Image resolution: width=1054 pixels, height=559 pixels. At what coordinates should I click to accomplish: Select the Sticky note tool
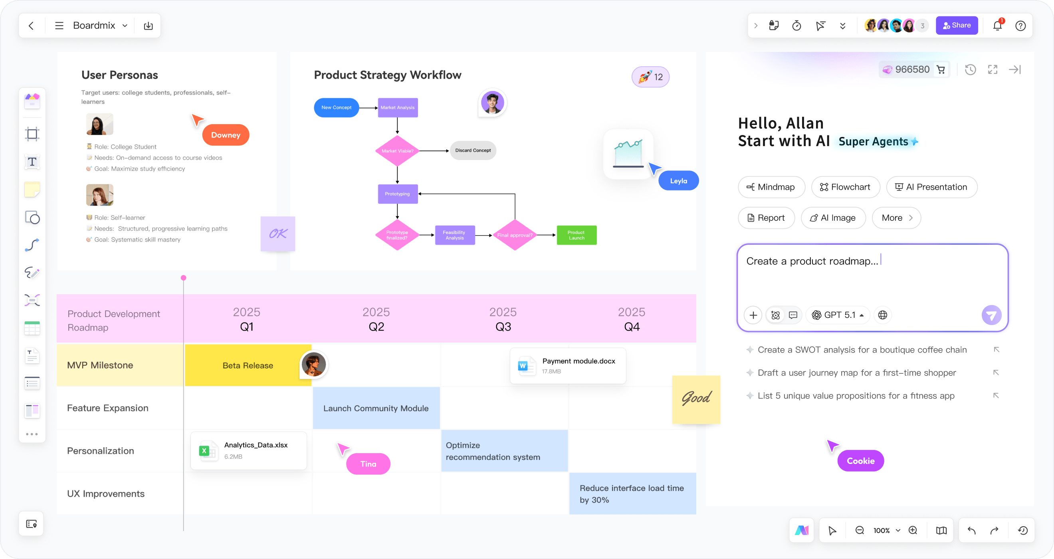[32, 190]
